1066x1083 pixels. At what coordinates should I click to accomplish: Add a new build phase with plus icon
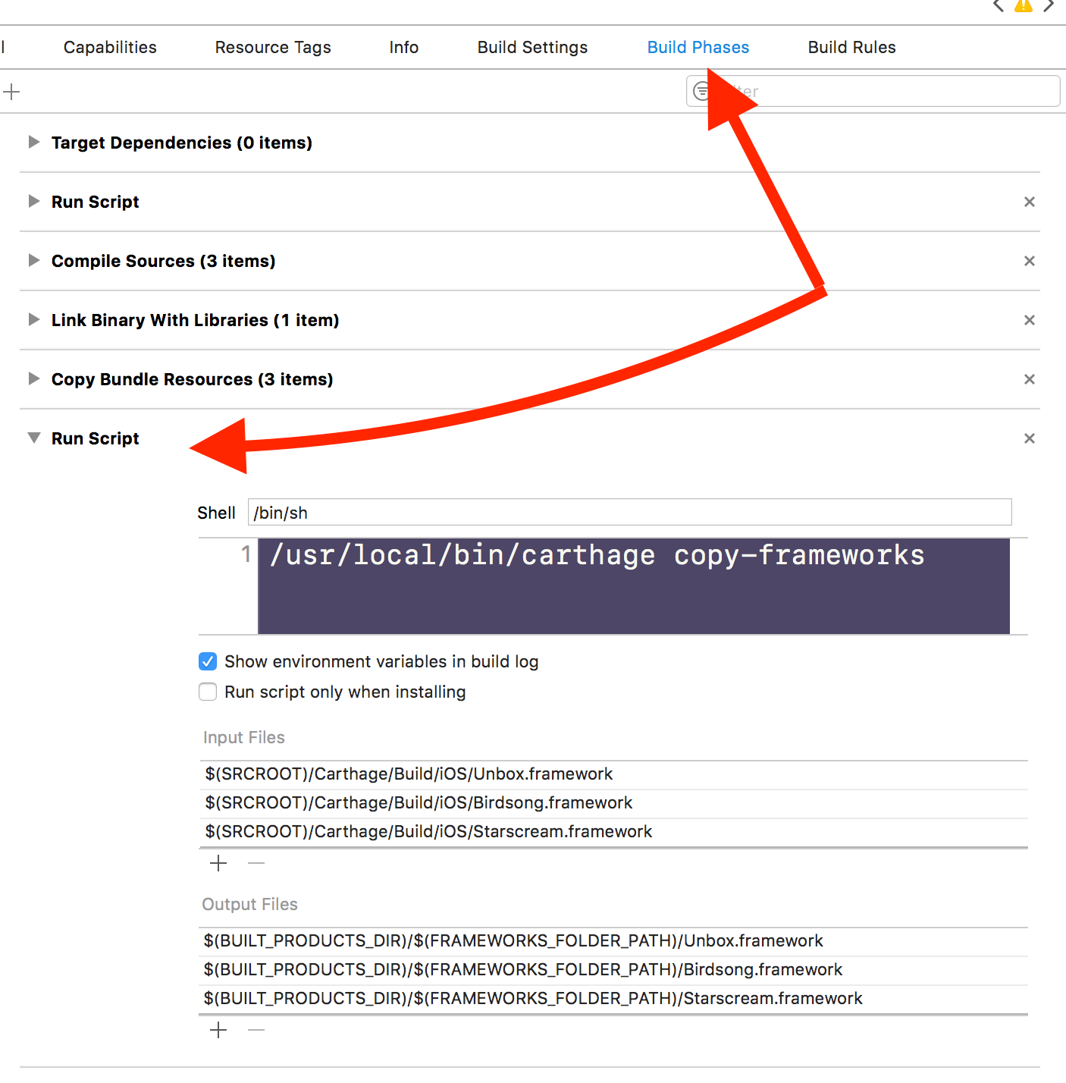(11, 92)
